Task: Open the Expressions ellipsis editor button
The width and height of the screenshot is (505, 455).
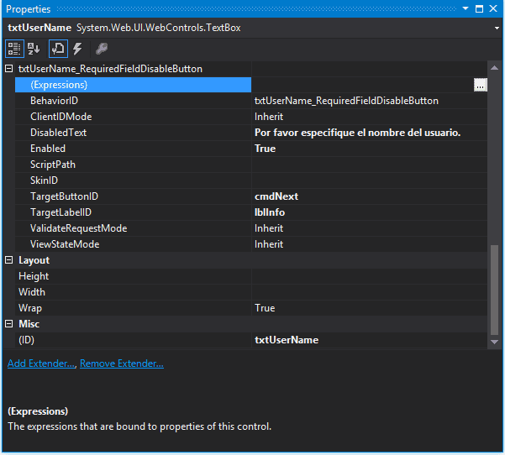Action: (x=480, y=85)
